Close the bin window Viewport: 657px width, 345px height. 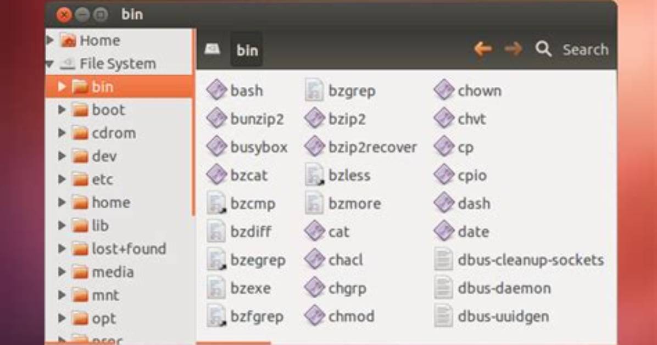64,15
